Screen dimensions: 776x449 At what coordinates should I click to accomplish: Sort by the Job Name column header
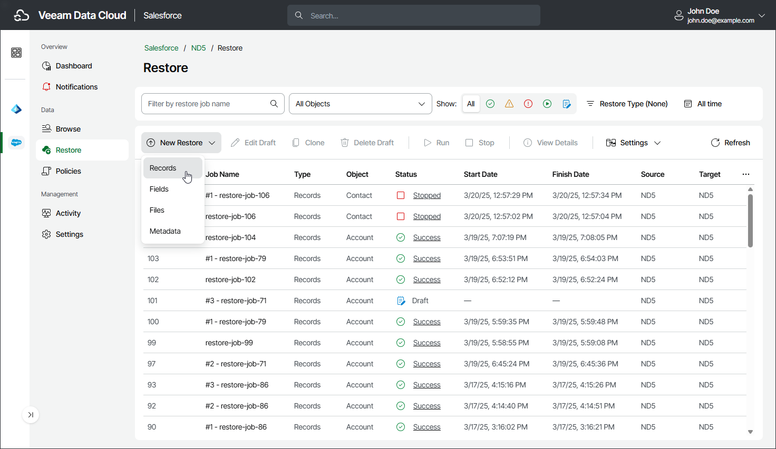pos(222,174)
